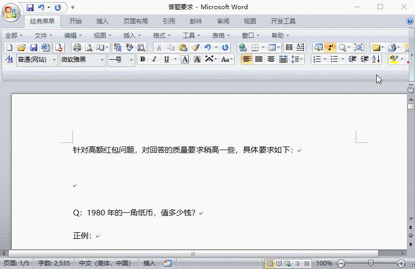
Task: Click the zoom in plus button
Action: [401, 263]
